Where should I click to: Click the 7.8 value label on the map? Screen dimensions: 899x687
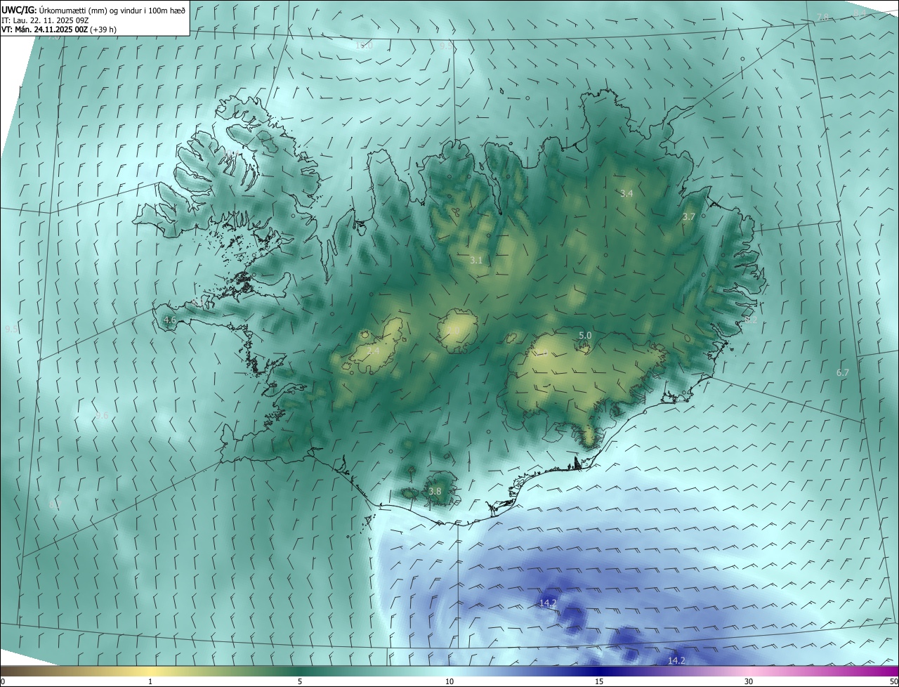click(x=822, y=18)
